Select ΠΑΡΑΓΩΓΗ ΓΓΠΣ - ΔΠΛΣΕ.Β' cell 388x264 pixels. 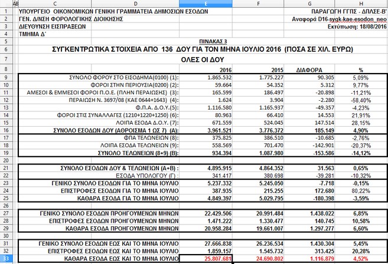coord(349,11)
